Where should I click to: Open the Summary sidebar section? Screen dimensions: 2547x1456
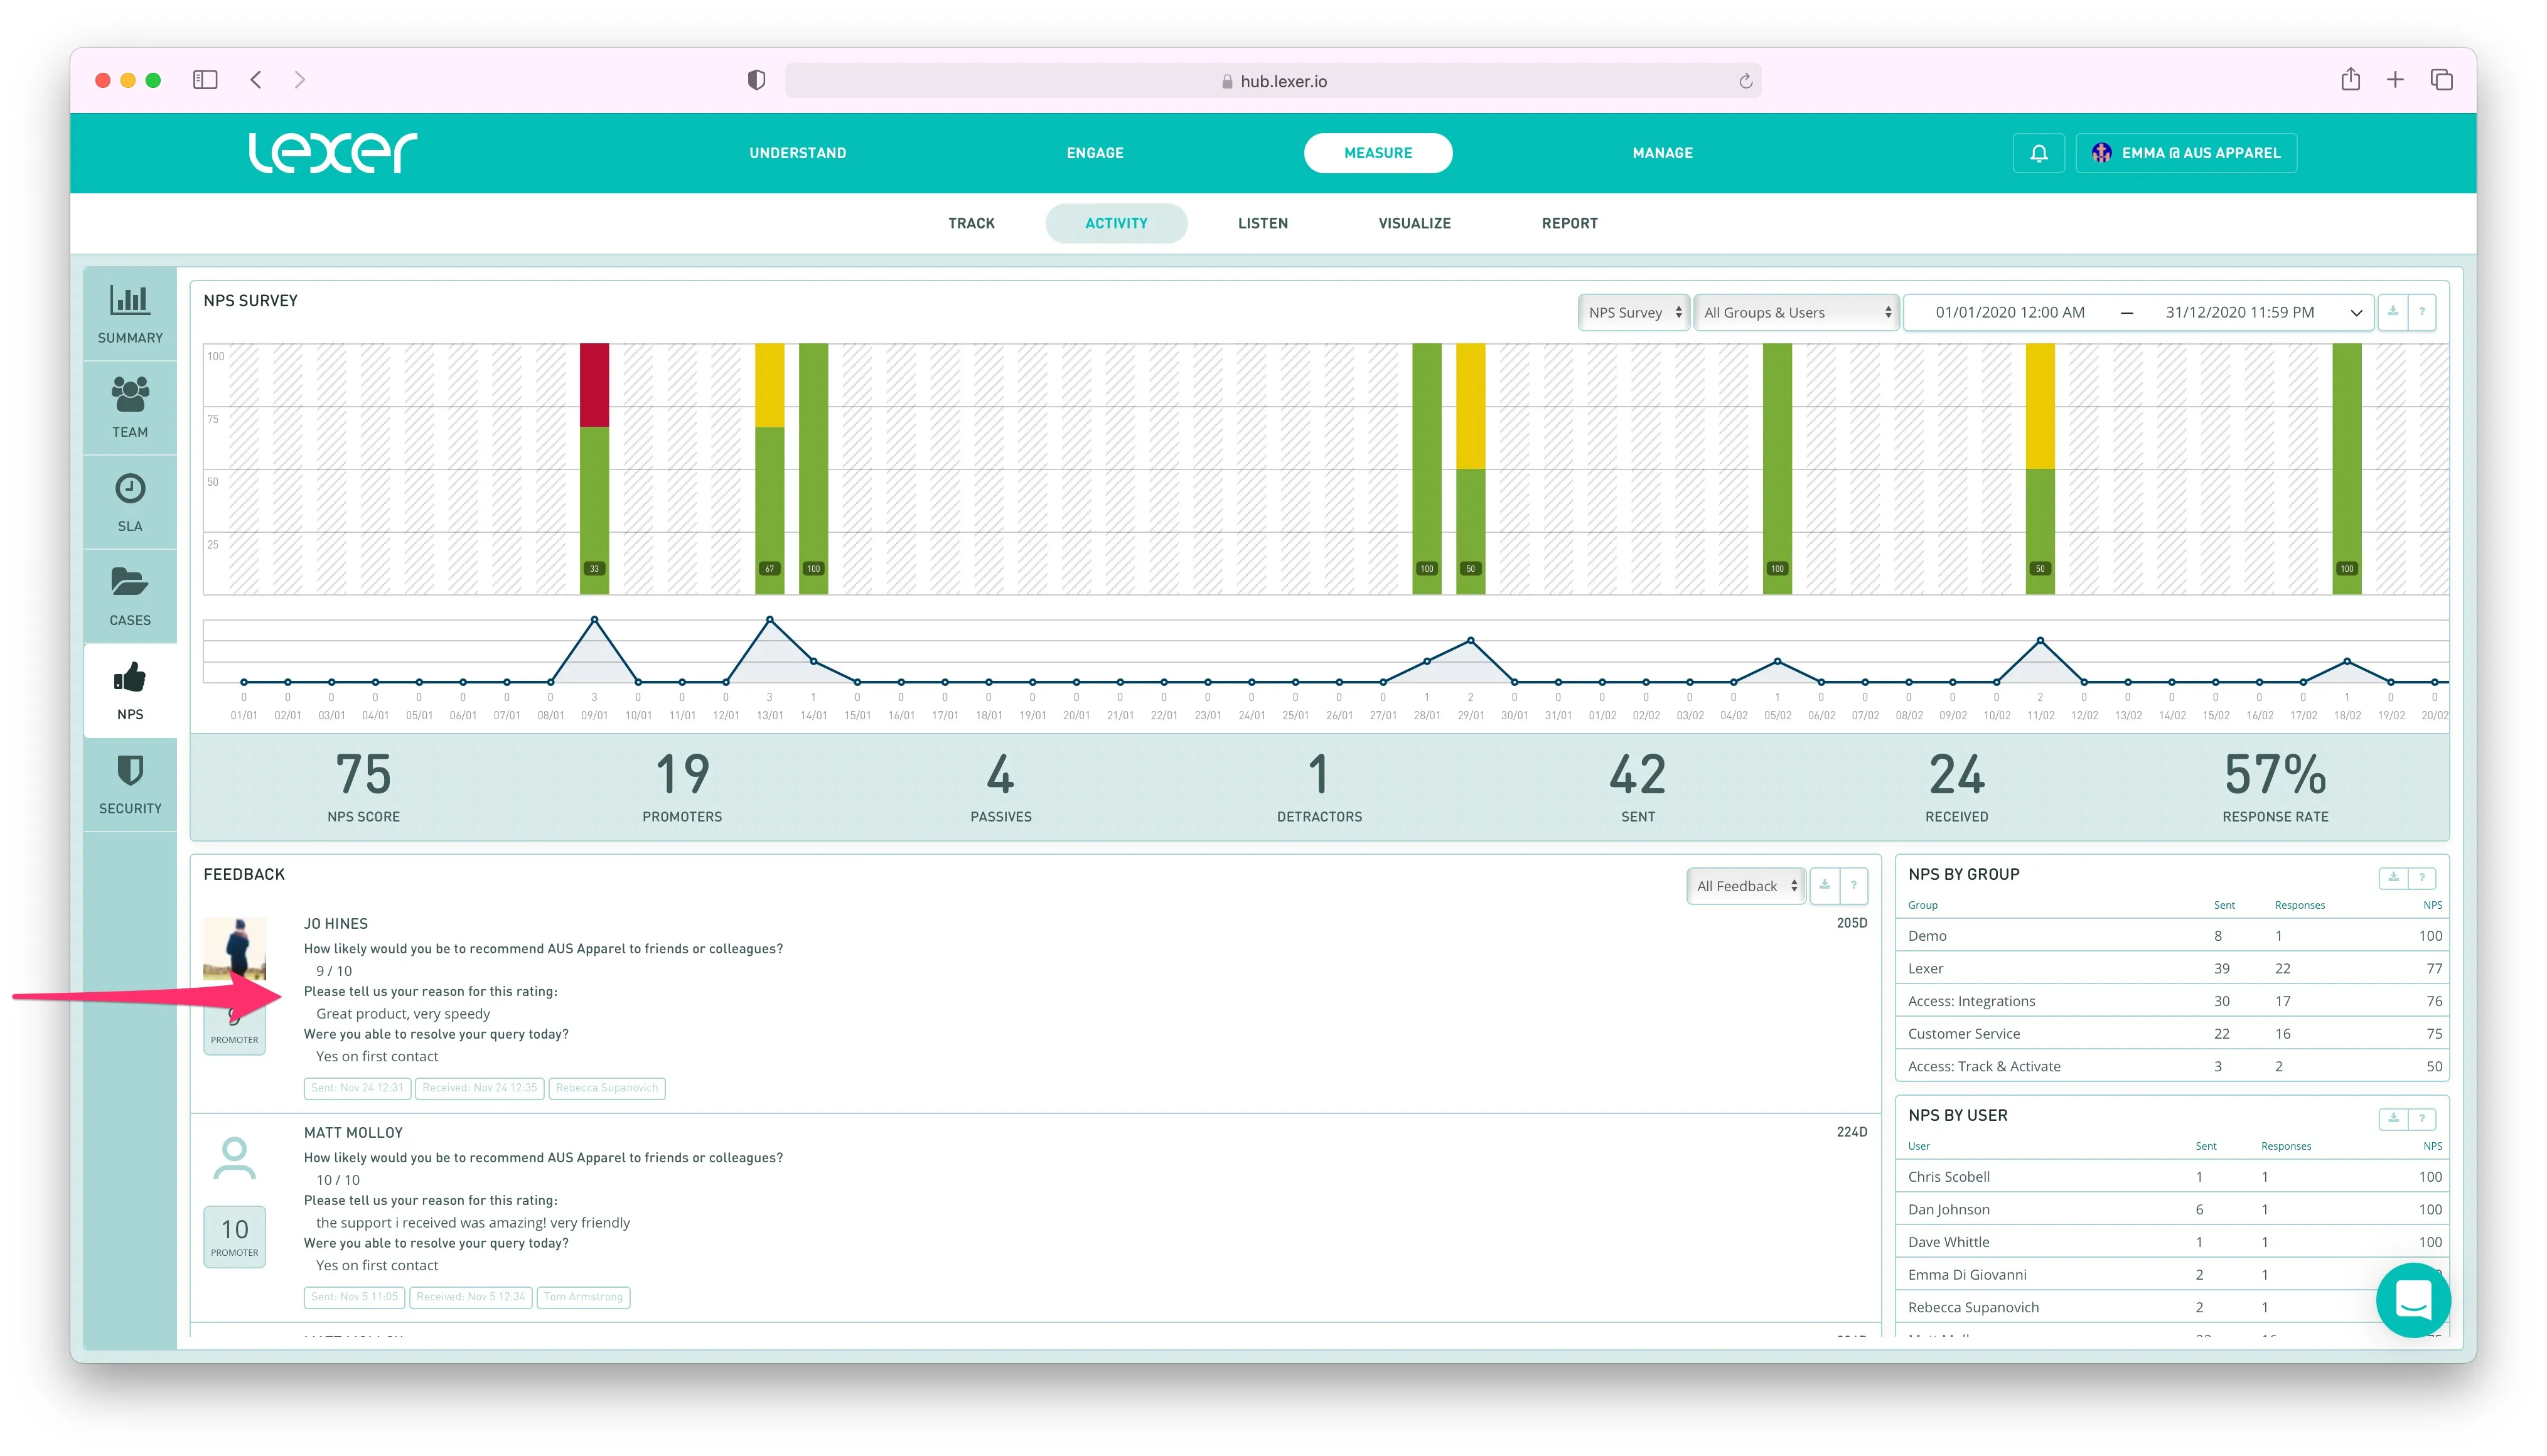pyautogui.click(x=130, y=314)
